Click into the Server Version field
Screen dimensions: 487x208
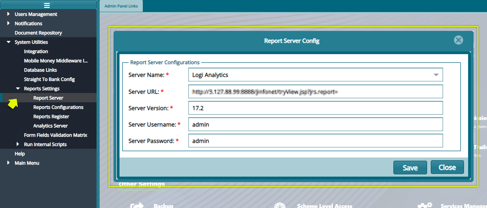[315, 108]
